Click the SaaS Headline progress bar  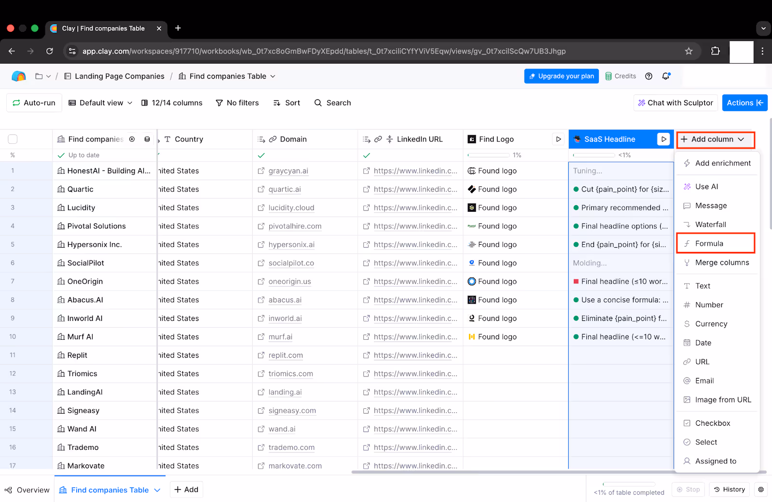click(x=594, y=155)
